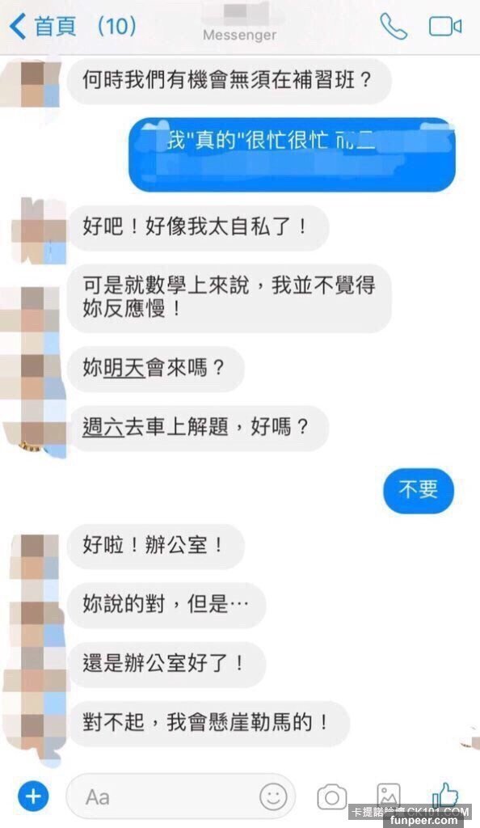The height and width of the screenshot is (828, 480).
Task: Tap the back arrow to 首頁
Action: (19, 27)
